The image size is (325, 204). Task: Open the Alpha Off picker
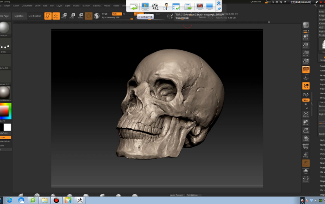click(x=5, y=60)
